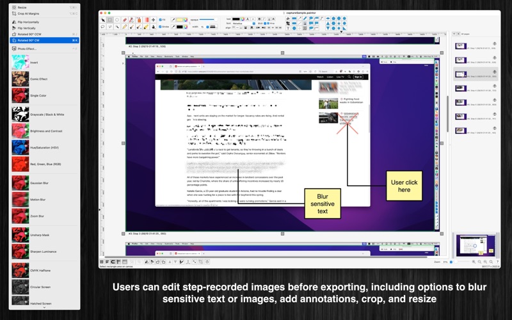512x320 pixels.
Task: Choose the red eraser tool
Action: (125, 20)
